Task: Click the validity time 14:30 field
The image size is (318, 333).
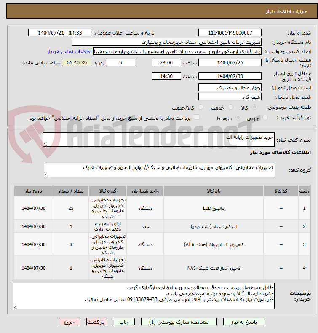Action: click(166, 76)
